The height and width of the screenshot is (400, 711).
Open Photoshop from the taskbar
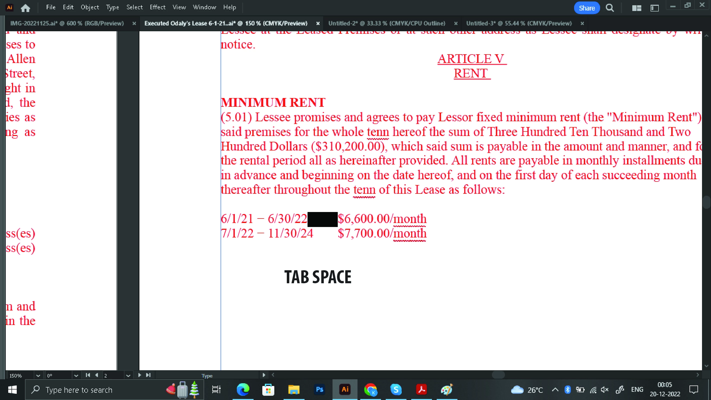(x=319, y=389)
